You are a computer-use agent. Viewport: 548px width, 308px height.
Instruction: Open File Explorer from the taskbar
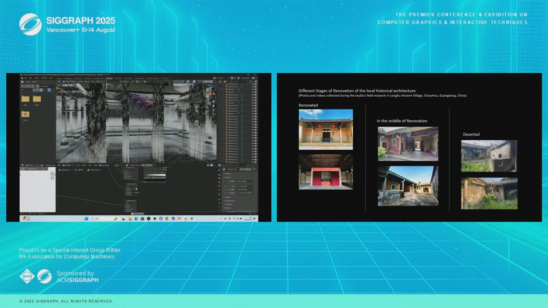(x=130, y=219)
